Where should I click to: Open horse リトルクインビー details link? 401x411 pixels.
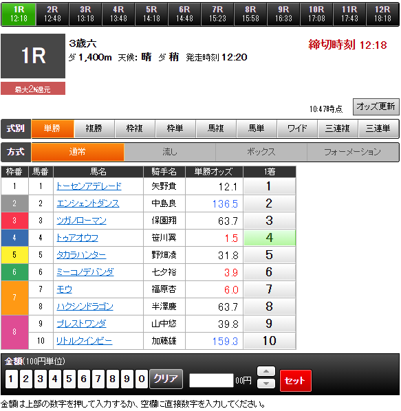[x=84, y=341]
